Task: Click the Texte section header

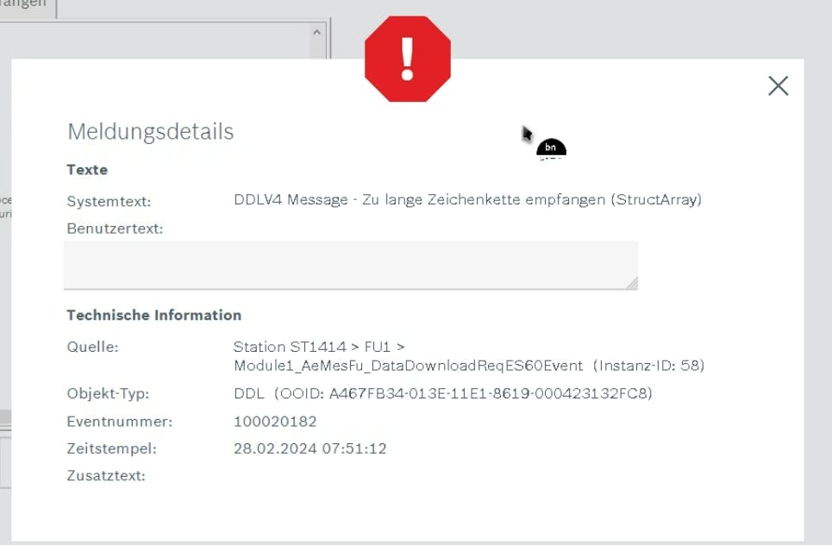Action: pos(87,170)
